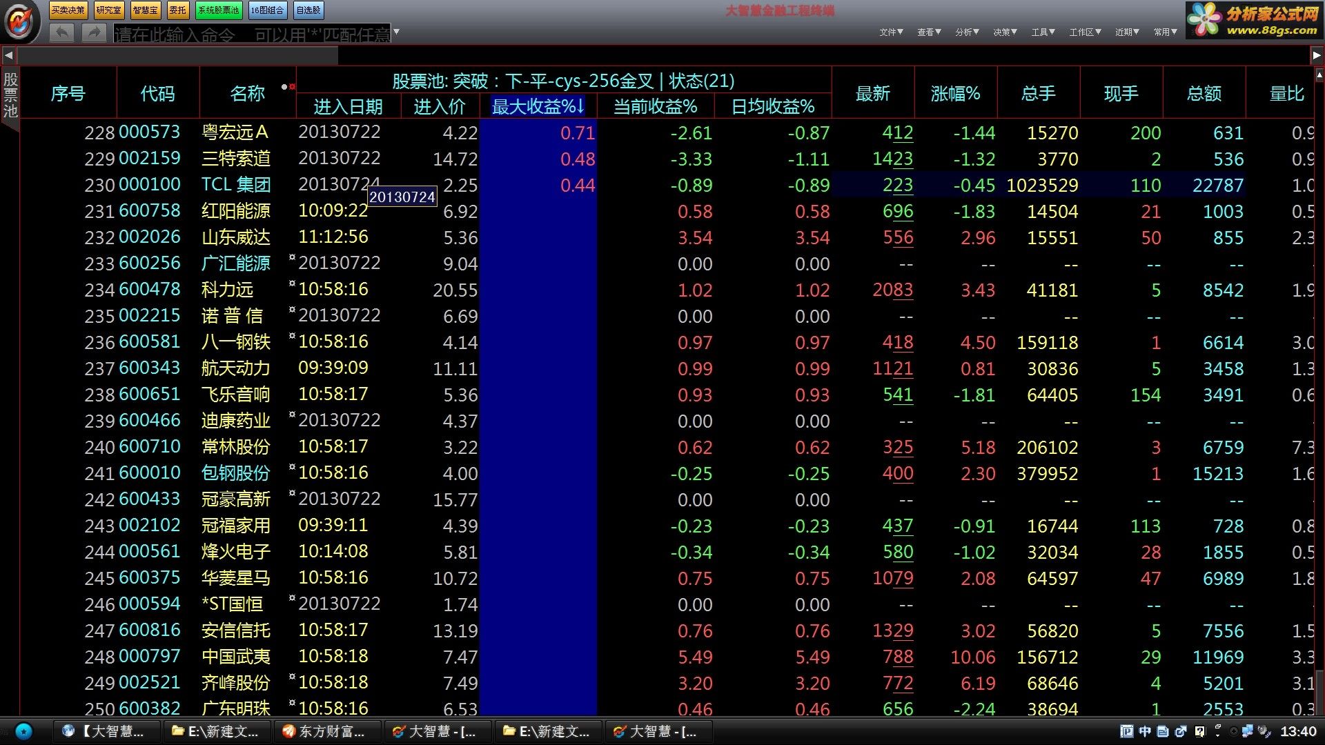
Task: Sort by the 当前收益% column header
Action: point(655,106)
